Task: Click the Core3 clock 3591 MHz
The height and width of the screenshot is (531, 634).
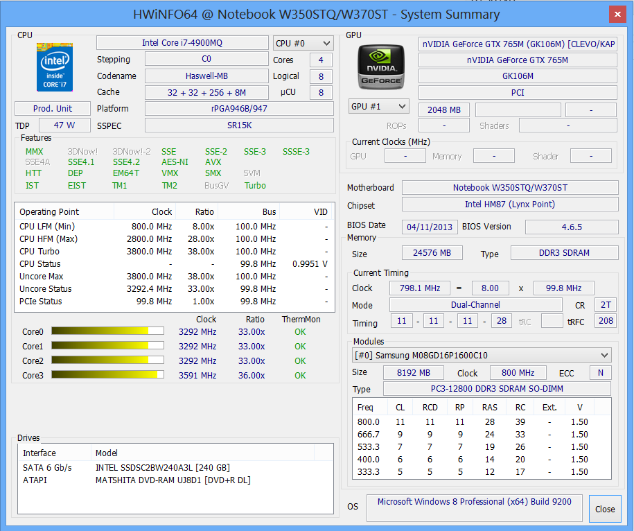Action: coord(197,375)
